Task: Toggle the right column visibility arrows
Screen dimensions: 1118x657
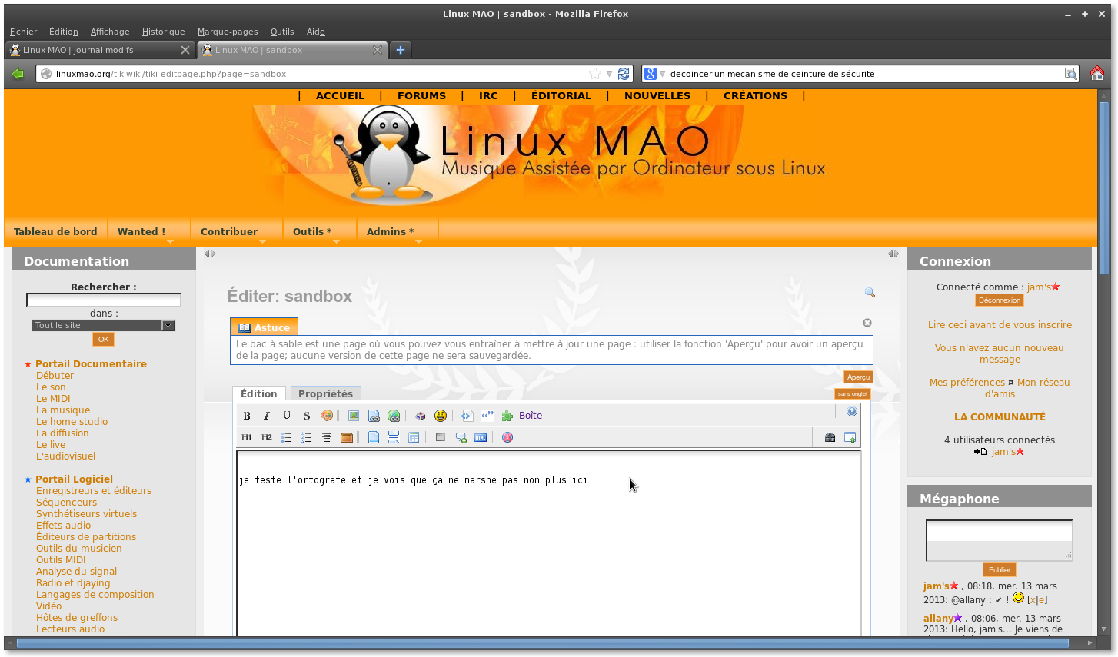Action: pos(893,254)
